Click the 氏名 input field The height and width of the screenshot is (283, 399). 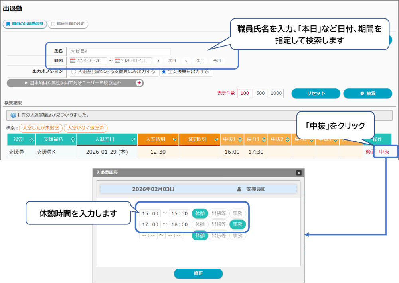coord(120,51)
